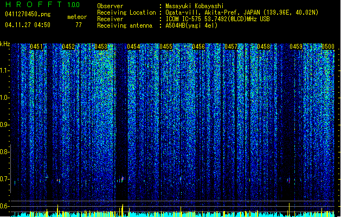Click the 0.6 kHz axis tick label

(x=4, y=206)
